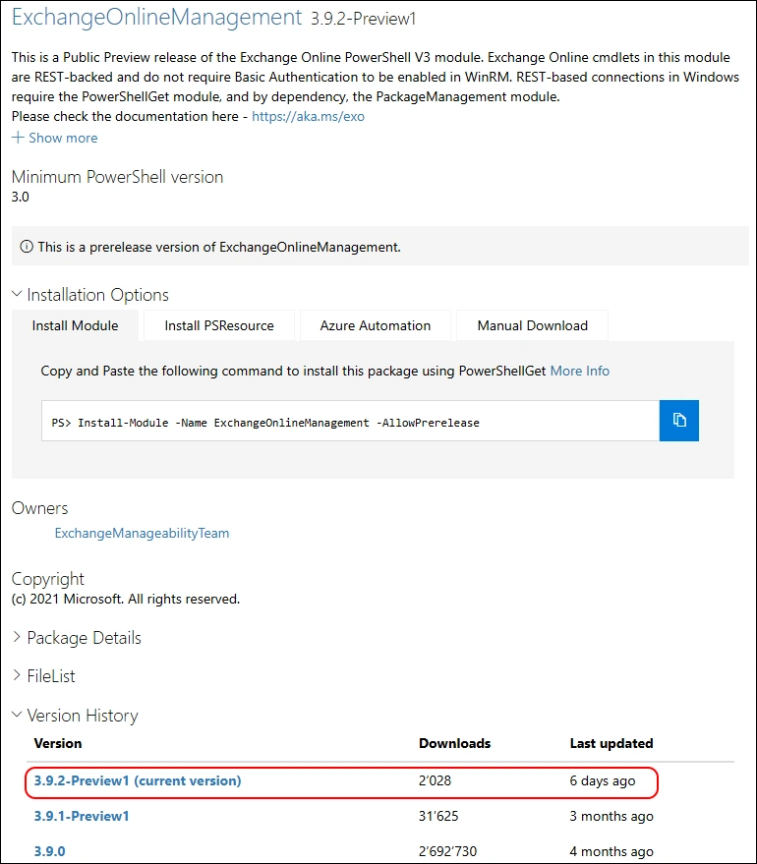Expand the Package Details section
This screenshot has width=757, height=864.
(x=18, y=638)
